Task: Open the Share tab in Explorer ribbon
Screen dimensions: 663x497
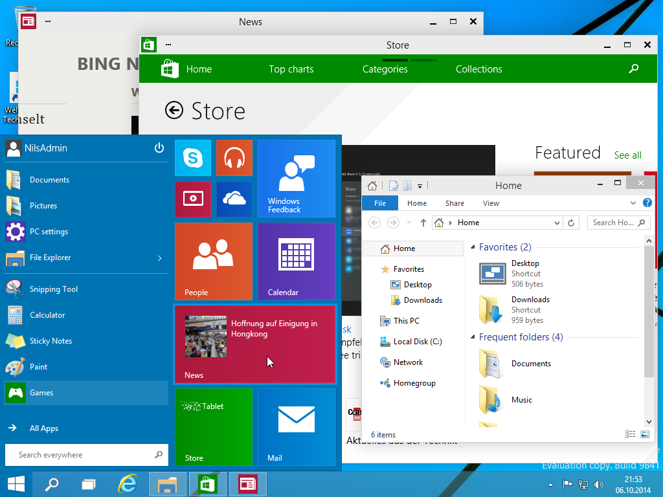Action: (455, 203)
